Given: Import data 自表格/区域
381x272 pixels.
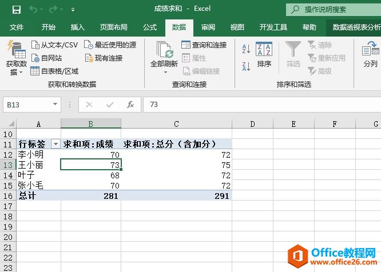Looking at the screenshot, I should click(x=54, y=71).
